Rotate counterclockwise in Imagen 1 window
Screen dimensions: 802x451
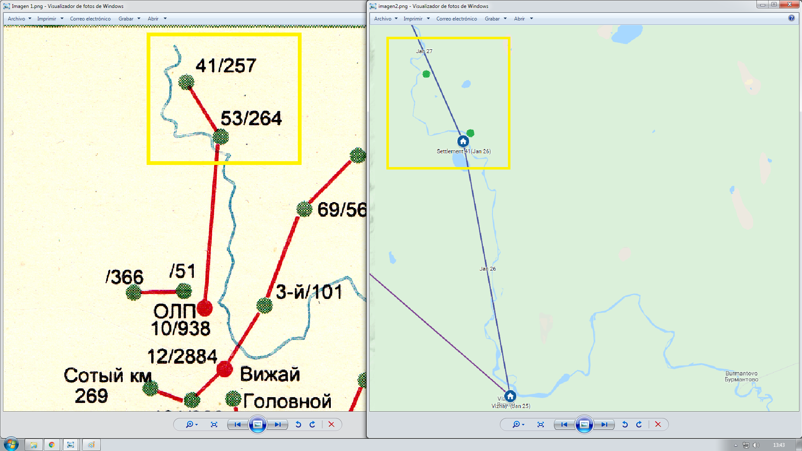point(298,424)
